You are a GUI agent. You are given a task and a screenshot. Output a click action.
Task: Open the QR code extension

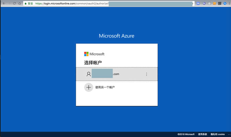tap(220, 3)
